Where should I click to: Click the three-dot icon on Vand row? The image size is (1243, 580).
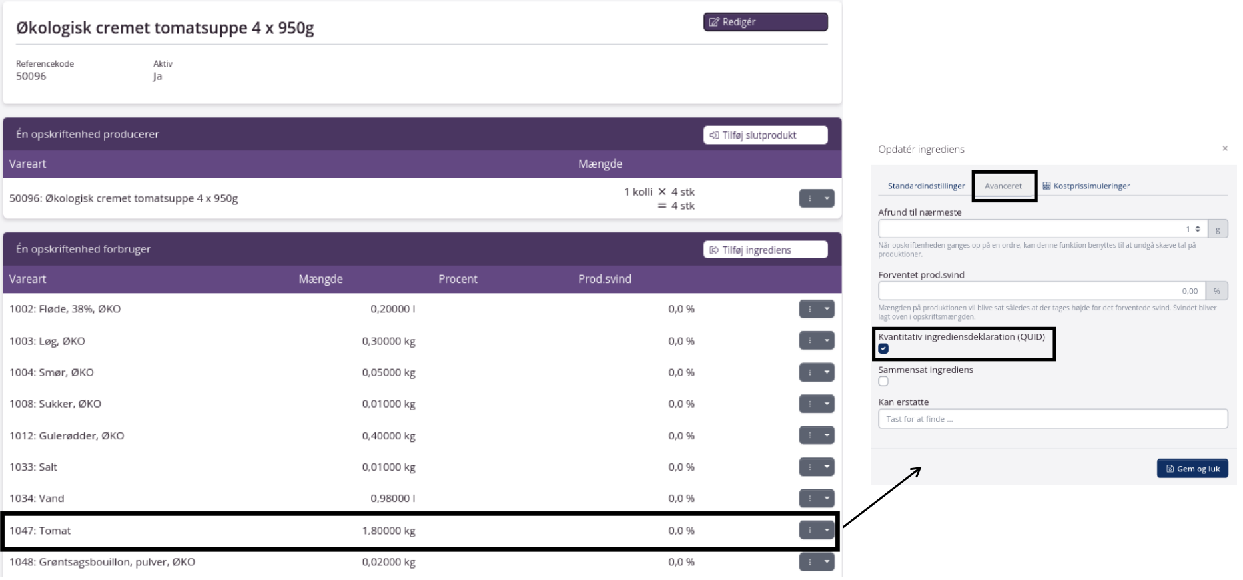coord(810,499)
